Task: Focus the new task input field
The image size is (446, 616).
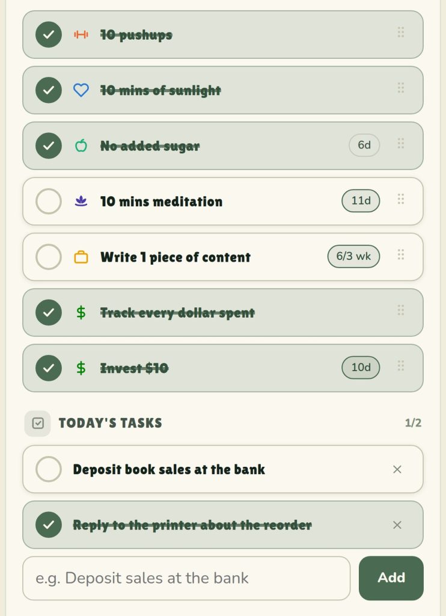Action: point(186,578)
